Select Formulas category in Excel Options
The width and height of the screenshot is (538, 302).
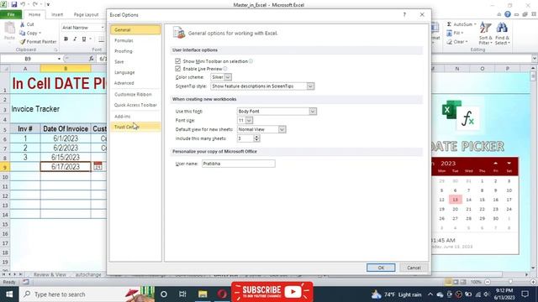[135, 40]
